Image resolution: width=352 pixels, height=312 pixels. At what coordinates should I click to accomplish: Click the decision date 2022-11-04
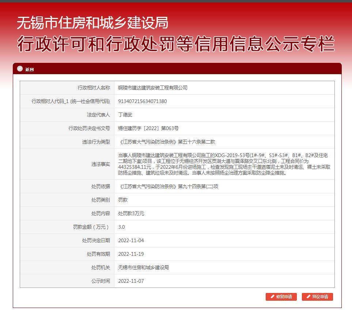click(x=131, y=240)
